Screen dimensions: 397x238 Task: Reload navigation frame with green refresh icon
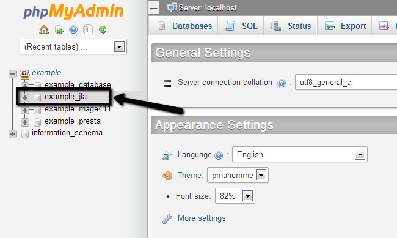[x=103, y=30]
